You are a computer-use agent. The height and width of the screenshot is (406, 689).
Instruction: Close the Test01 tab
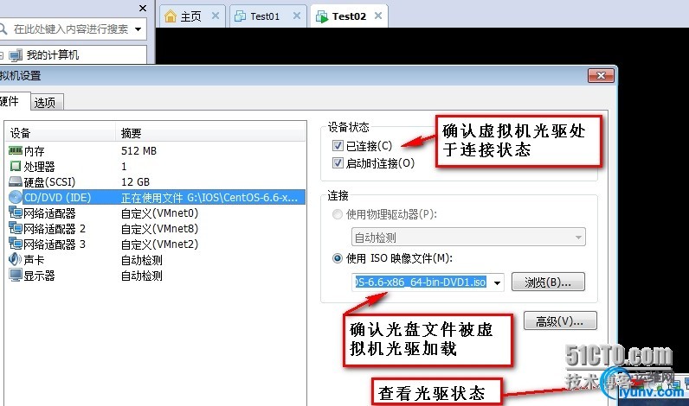(x=297, y=16)
